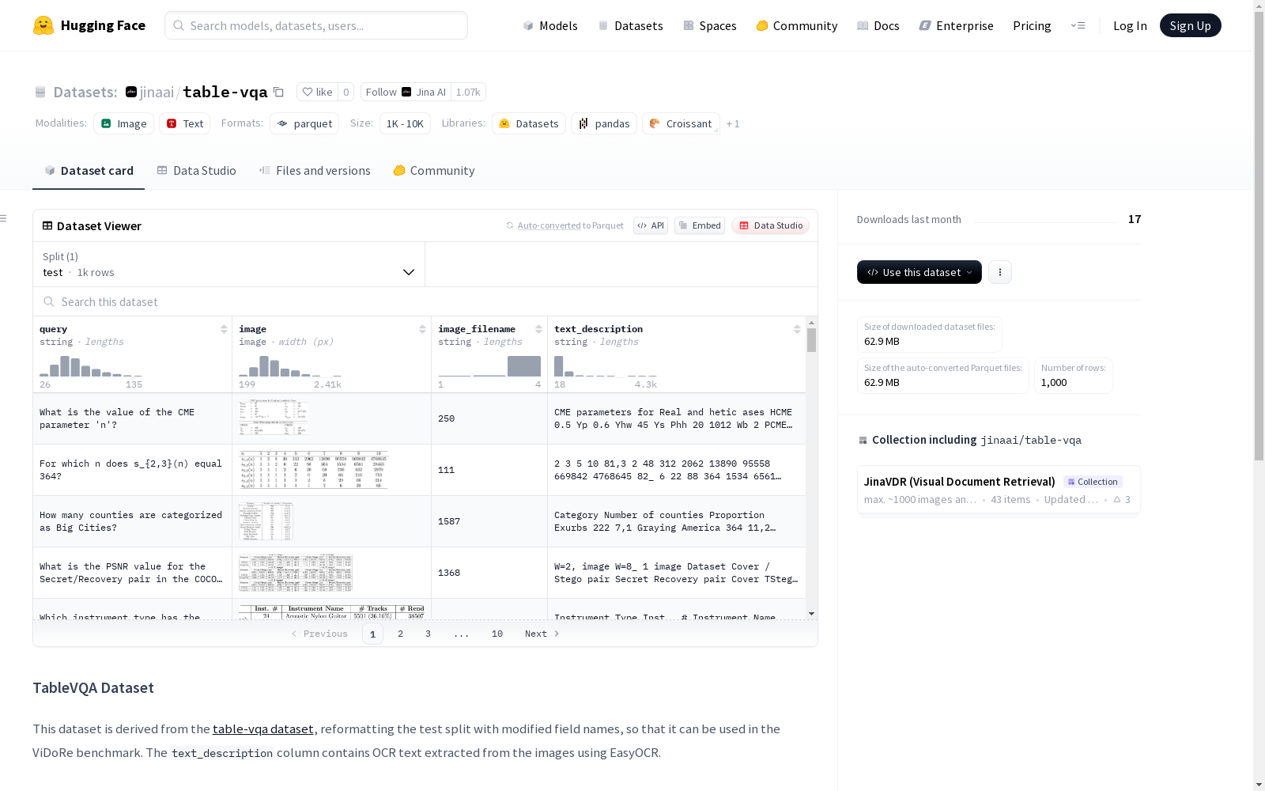Viewport: 1265px width, 791px height.
Task: Open the thumbnail in the s_{2,3}(n) row
Action: pyautogui.click(x=314, y=469)
